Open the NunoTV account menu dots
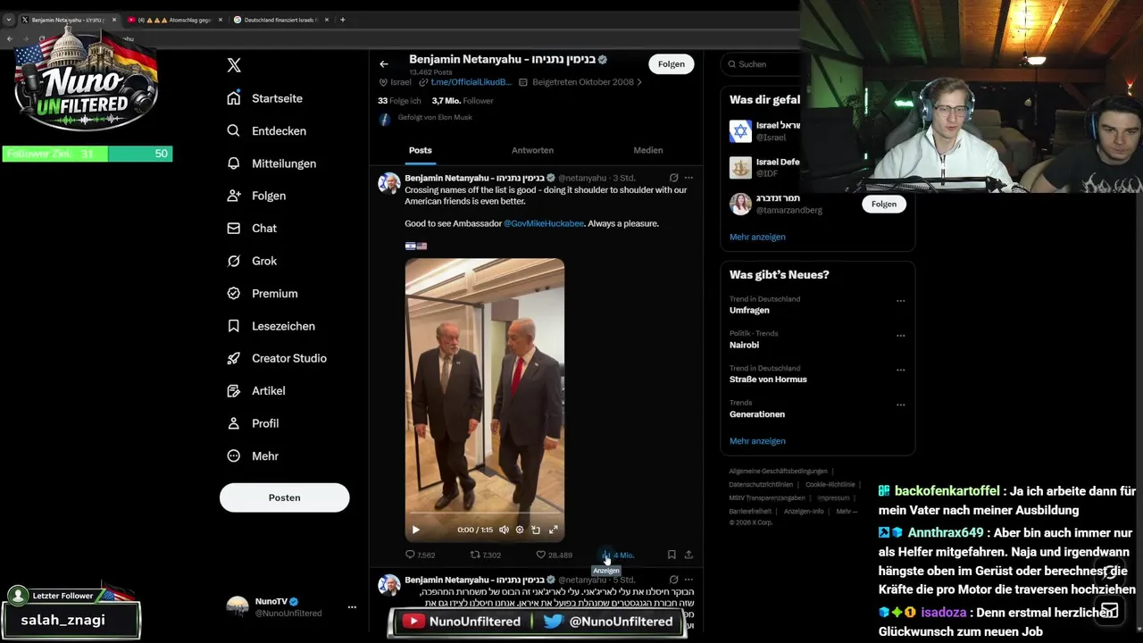The image size is (1143, 643). pyautogui.click(x=352, y=607)
